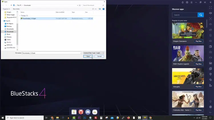
Task: Open BlueStacks notifications bell
Action: click(x=183, y=2)
